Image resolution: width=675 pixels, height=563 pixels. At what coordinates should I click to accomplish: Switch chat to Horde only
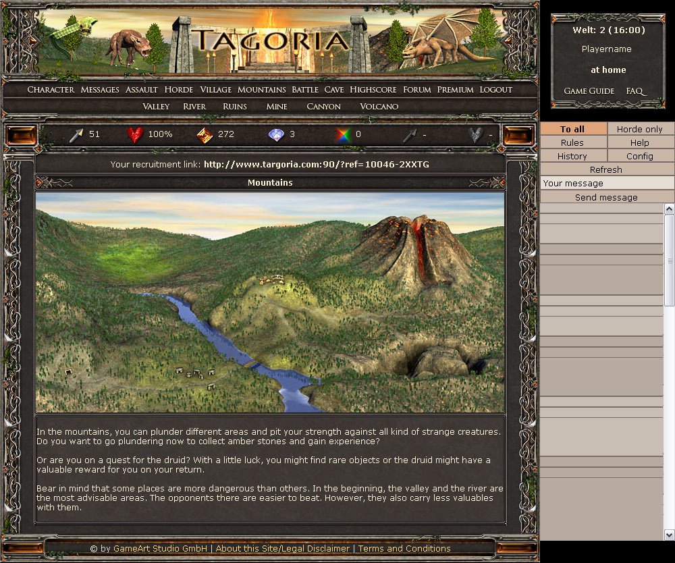641,129
